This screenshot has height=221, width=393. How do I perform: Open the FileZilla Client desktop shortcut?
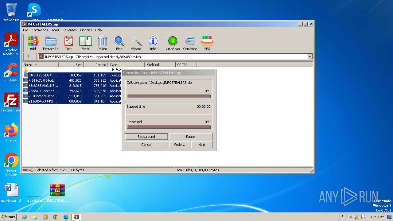coord(11,103)
